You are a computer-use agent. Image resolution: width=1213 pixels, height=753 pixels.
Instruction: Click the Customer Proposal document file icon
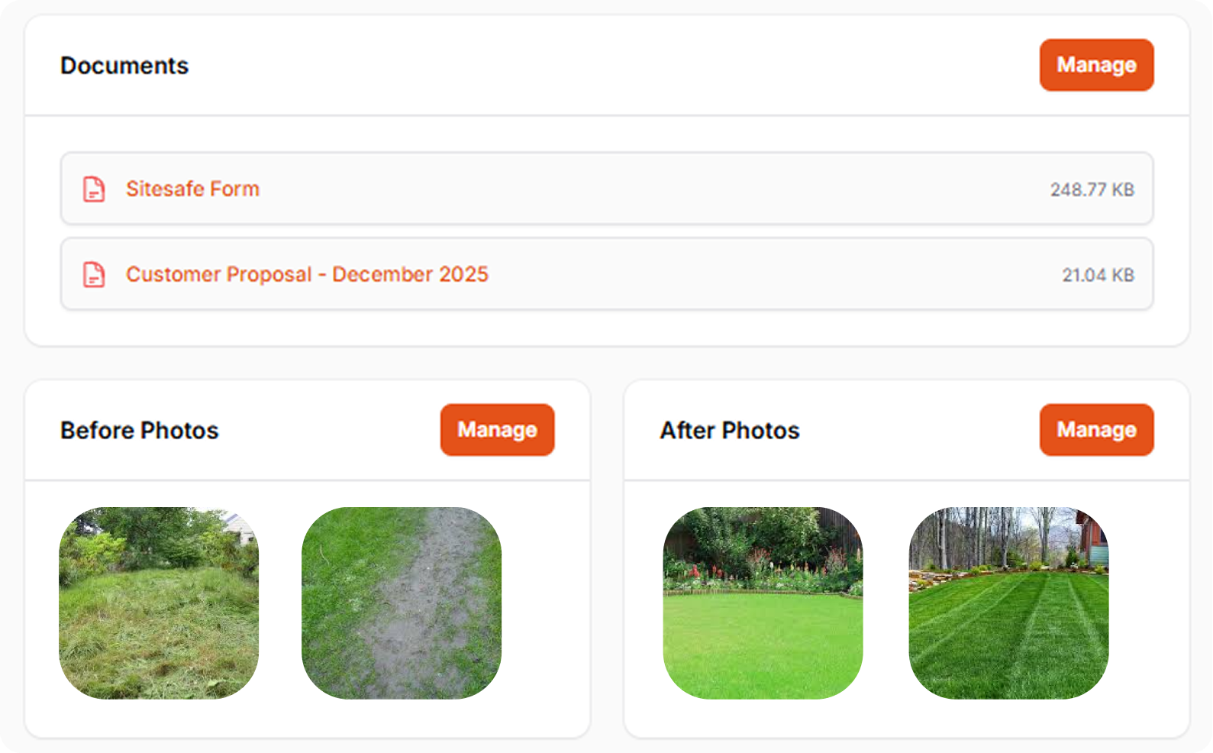pyautogui.click(x=94, y=274)
